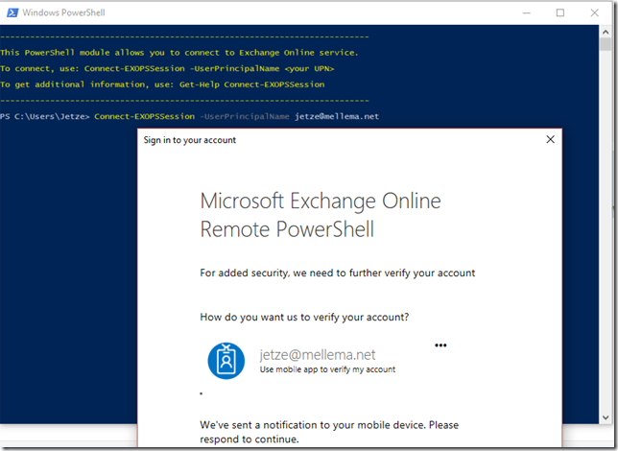Click 'This PowerShell module allows' console line
The height and width of the screenshot is (451, 618).
pos(178,53)
